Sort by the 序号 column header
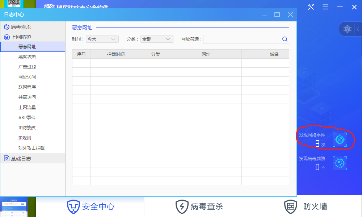Image resolution: width=362 pixels, height=217 pixels. click(x=81, y=54)
